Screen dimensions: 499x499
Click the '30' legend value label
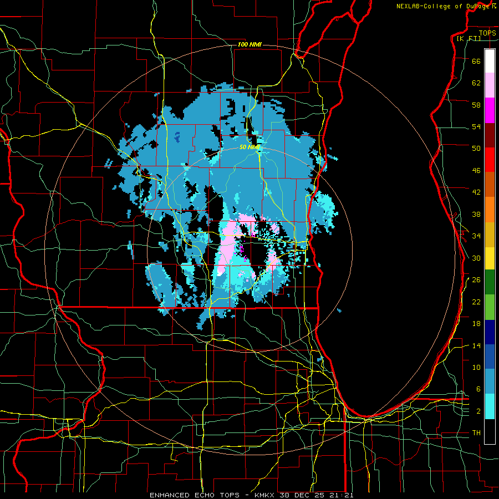click(476, 258)
